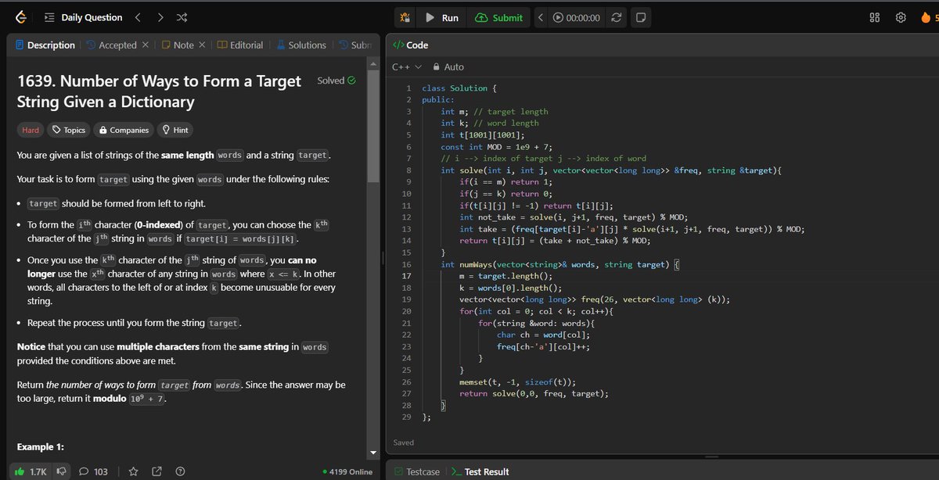Shuffle to a random problem

(x=180, y=16)
